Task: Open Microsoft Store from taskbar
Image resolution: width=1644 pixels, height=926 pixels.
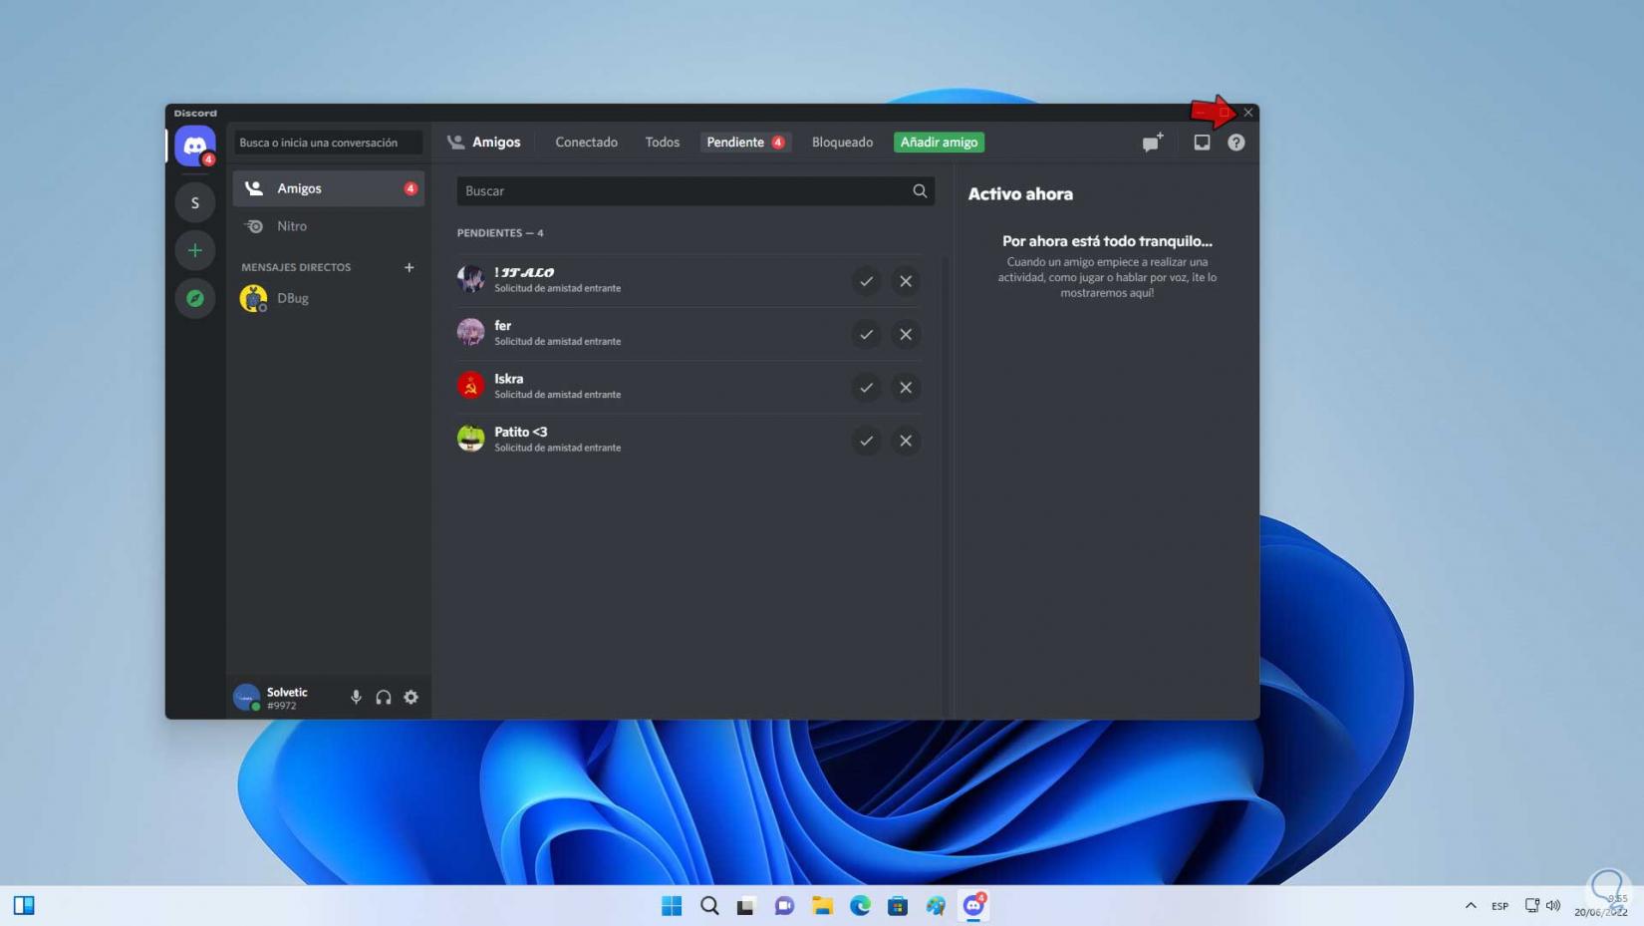Action: (898, 905)
